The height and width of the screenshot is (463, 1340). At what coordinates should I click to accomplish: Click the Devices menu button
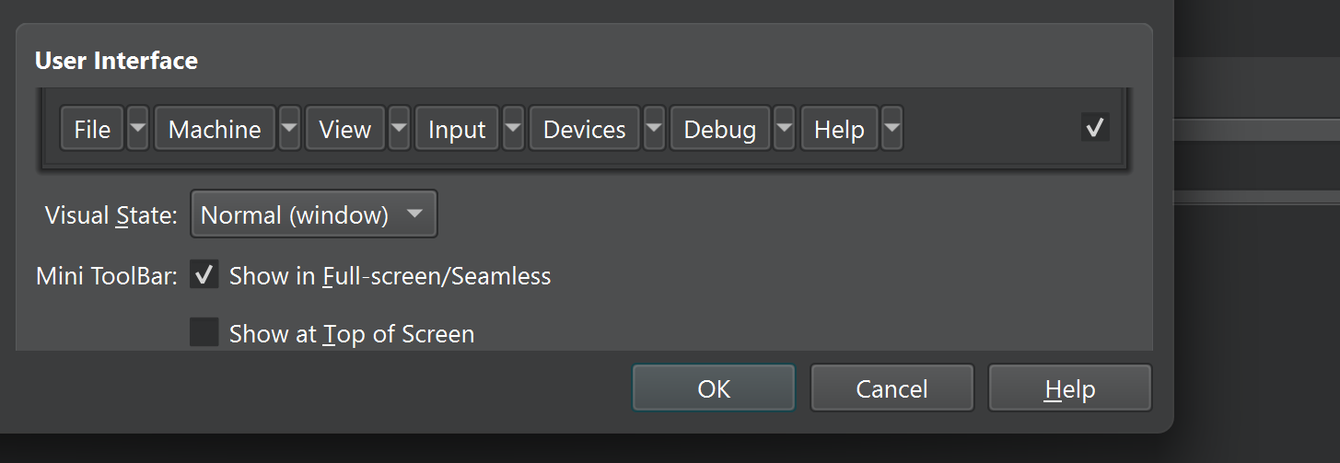click(584, 129)
